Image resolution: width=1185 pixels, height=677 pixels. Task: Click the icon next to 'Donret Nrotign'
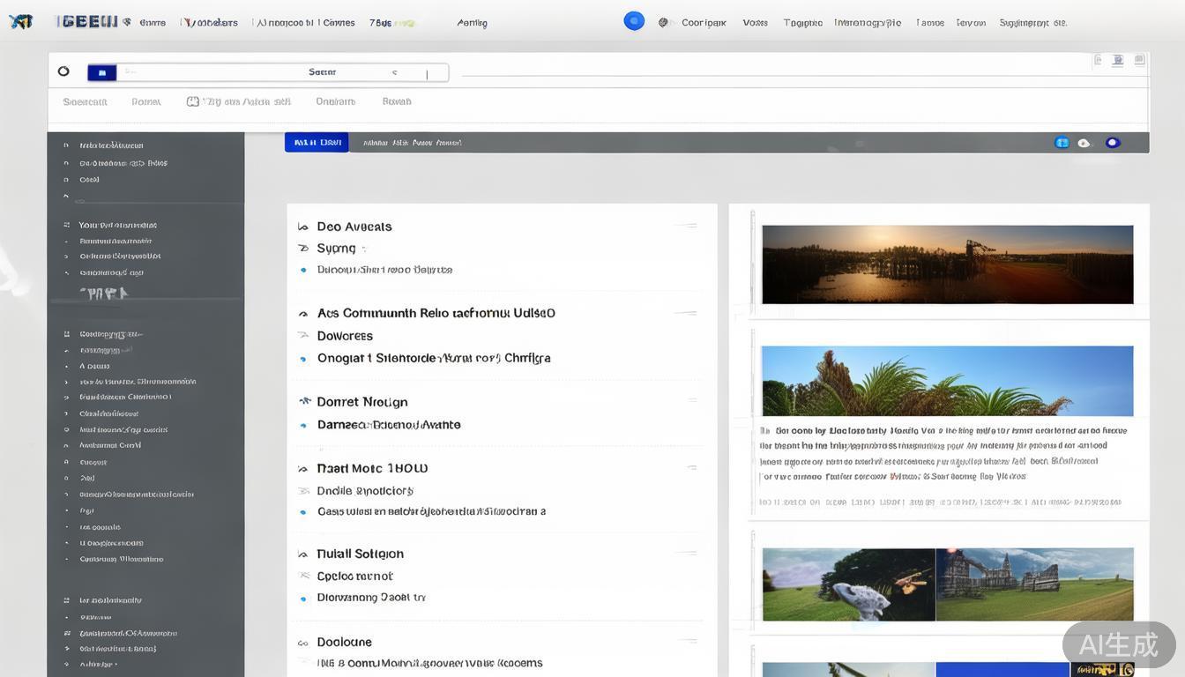pos(304,401)
